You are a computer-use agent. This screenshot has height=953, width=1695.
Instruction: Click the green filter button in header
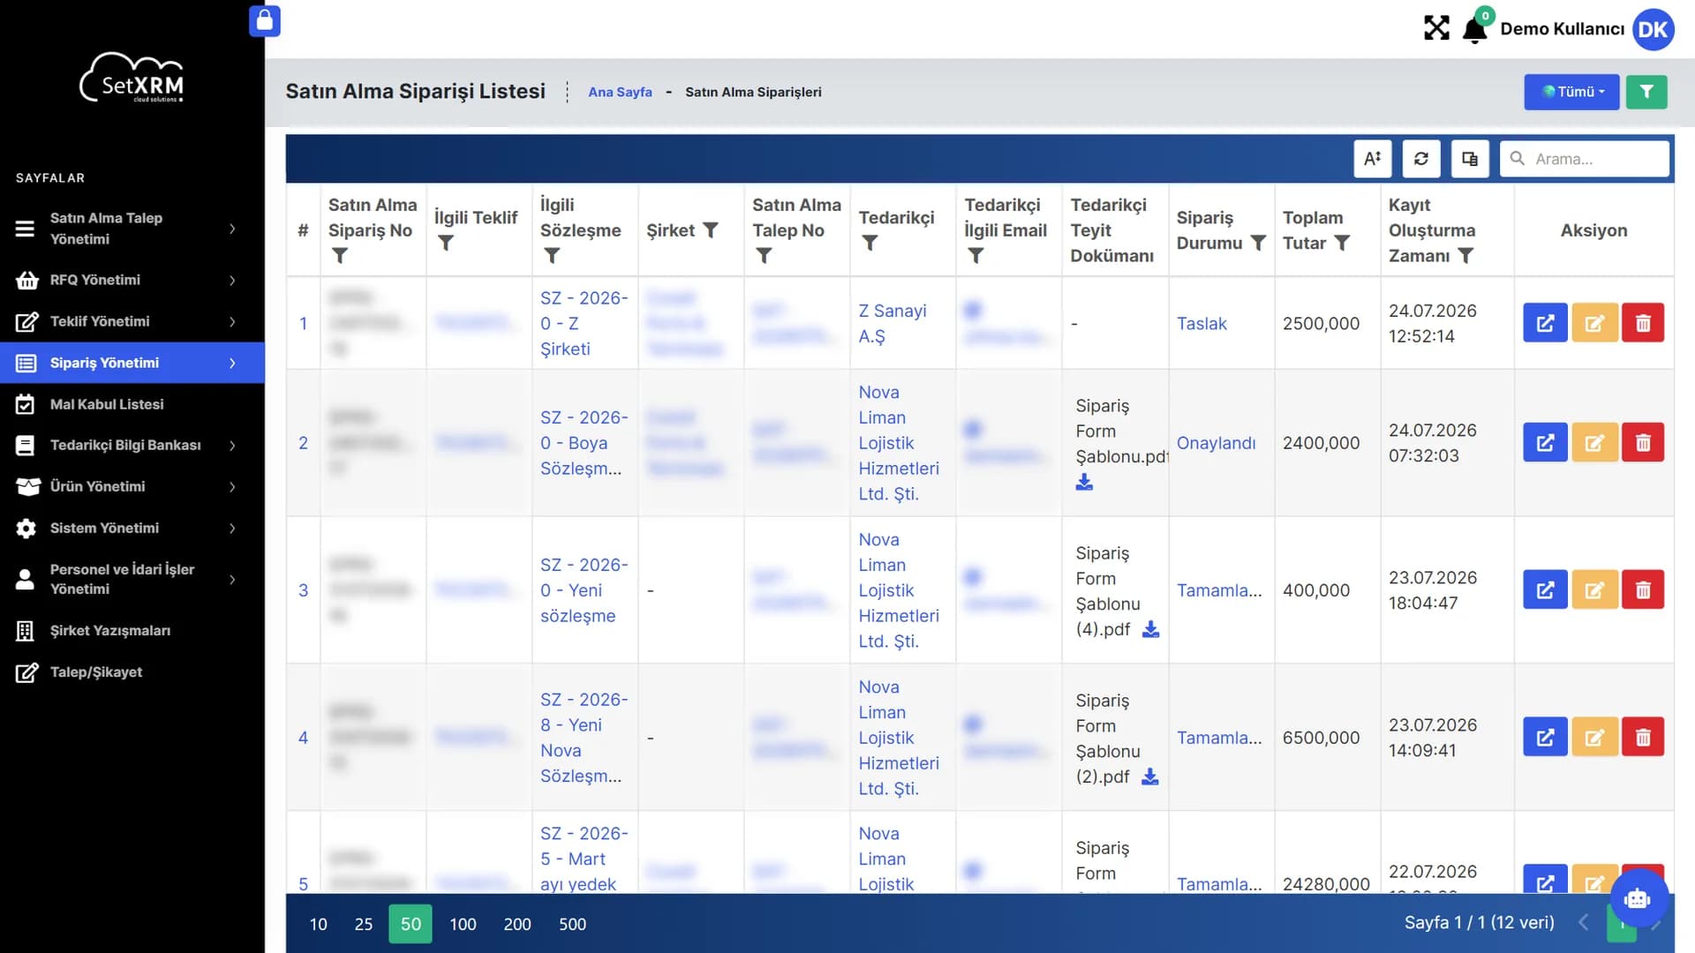[1646, 92]
